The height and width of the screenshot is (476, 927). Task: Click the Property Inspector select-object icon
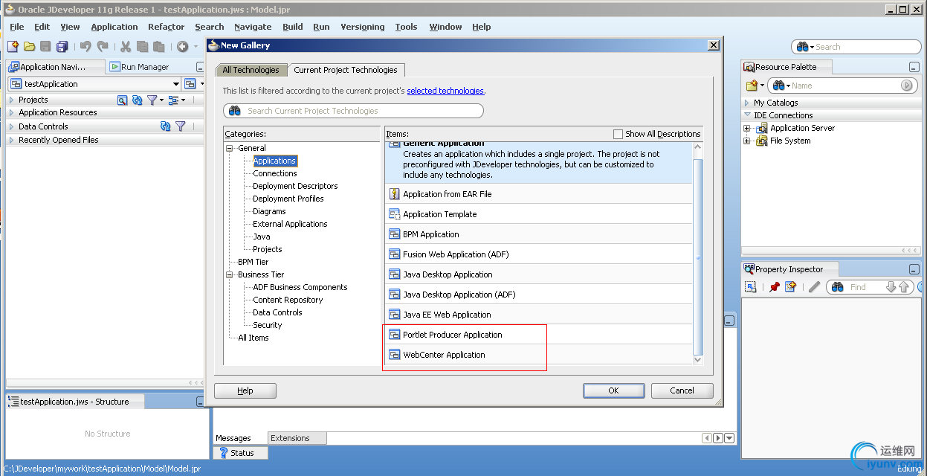coord(751,287)
